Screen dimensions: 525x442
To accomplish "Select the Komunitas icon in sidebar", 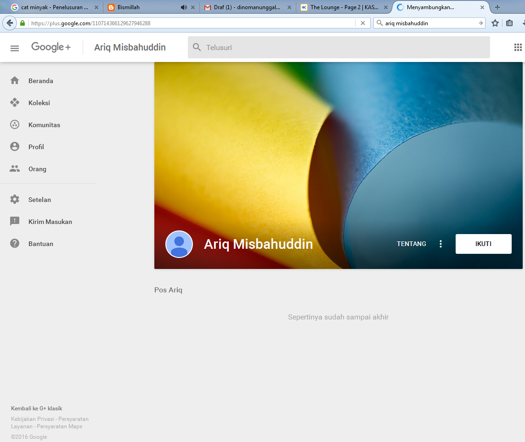I will tap(15, 125).
